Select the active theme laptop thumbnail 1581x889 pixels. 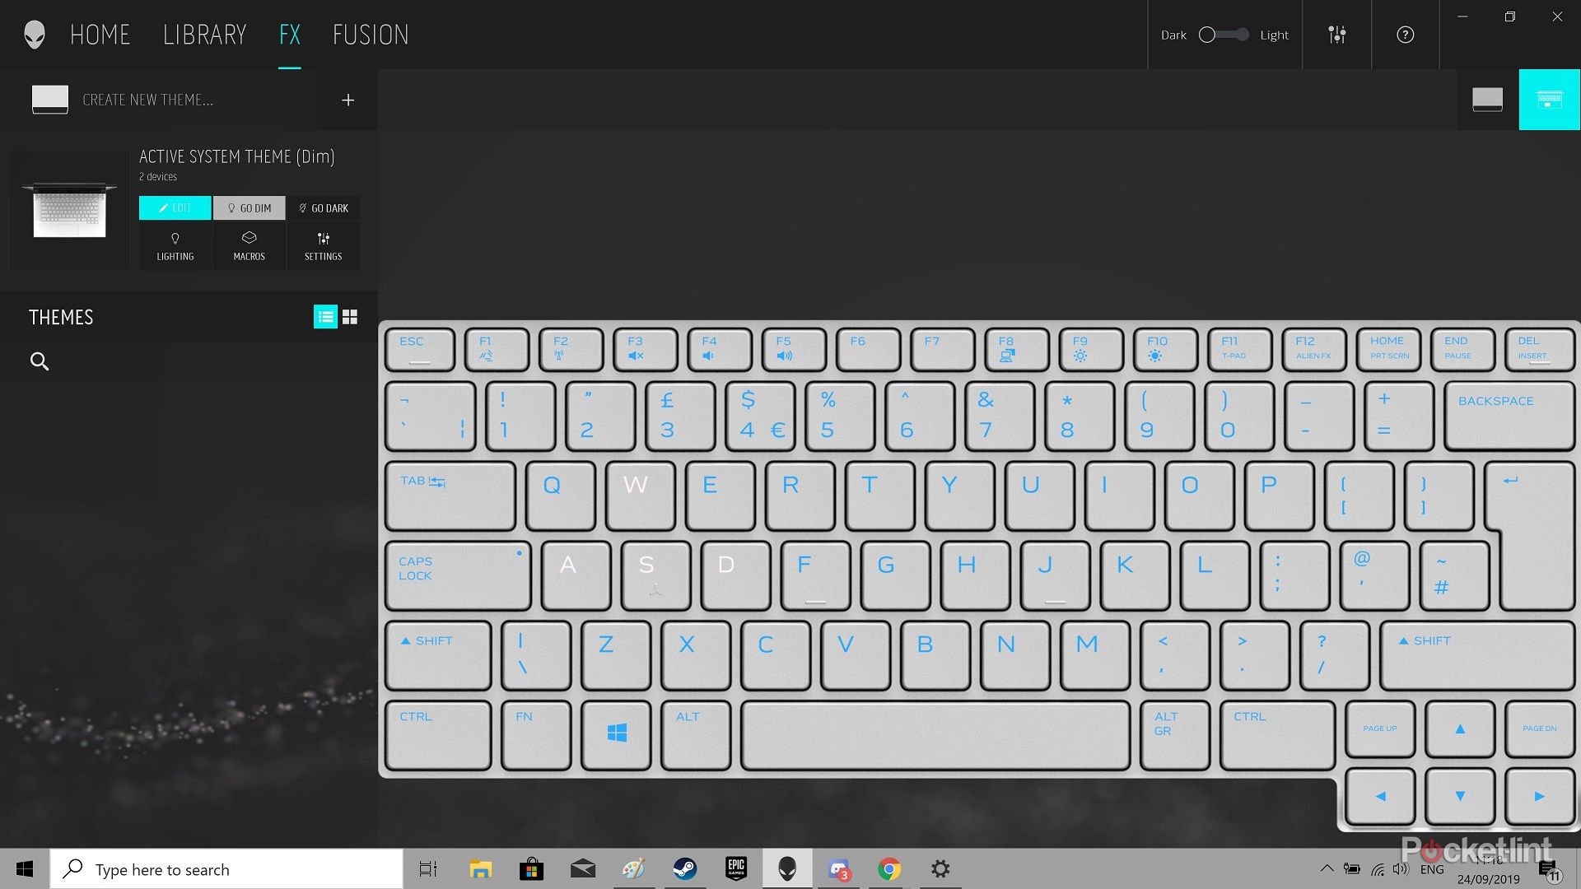[x=70, y=209]
